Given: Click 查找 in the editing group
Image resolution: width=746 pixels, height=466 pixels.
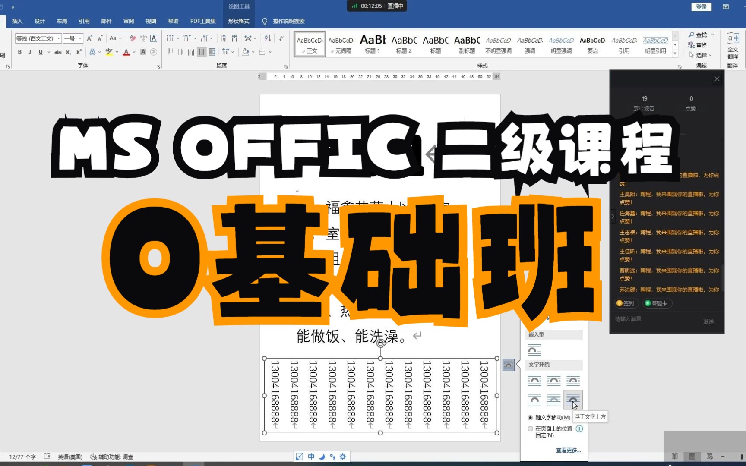Looking at the screenshot, I should [x=698, y=35].
